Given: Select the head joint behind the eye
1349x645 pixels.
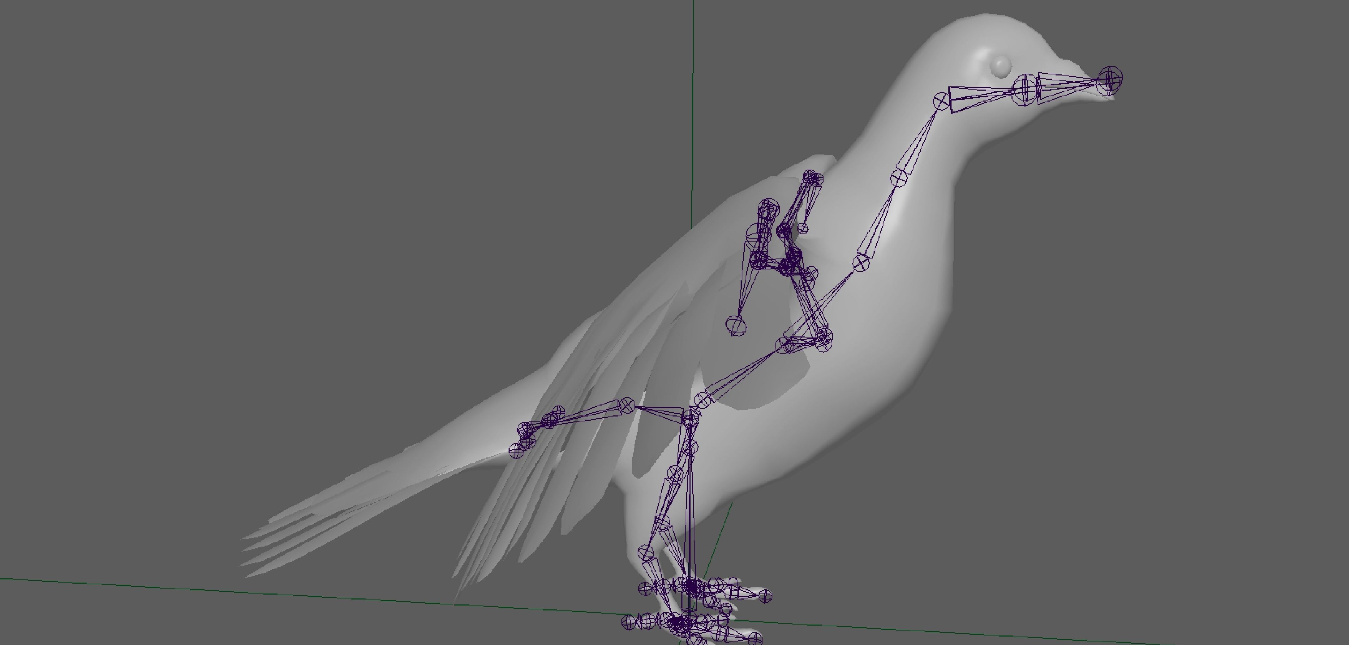Looking at the screenshot, I should [x=941, y=101].
